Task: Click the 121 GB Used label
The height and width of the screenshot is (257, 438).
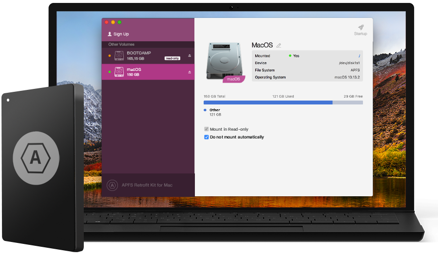Action: [x=283, y=96]
